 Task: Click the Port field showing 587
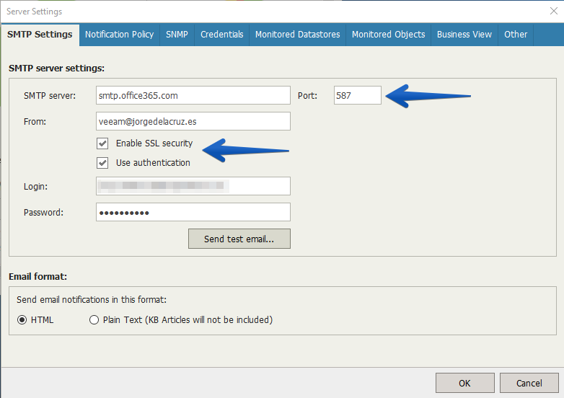[x=358, y=95]
